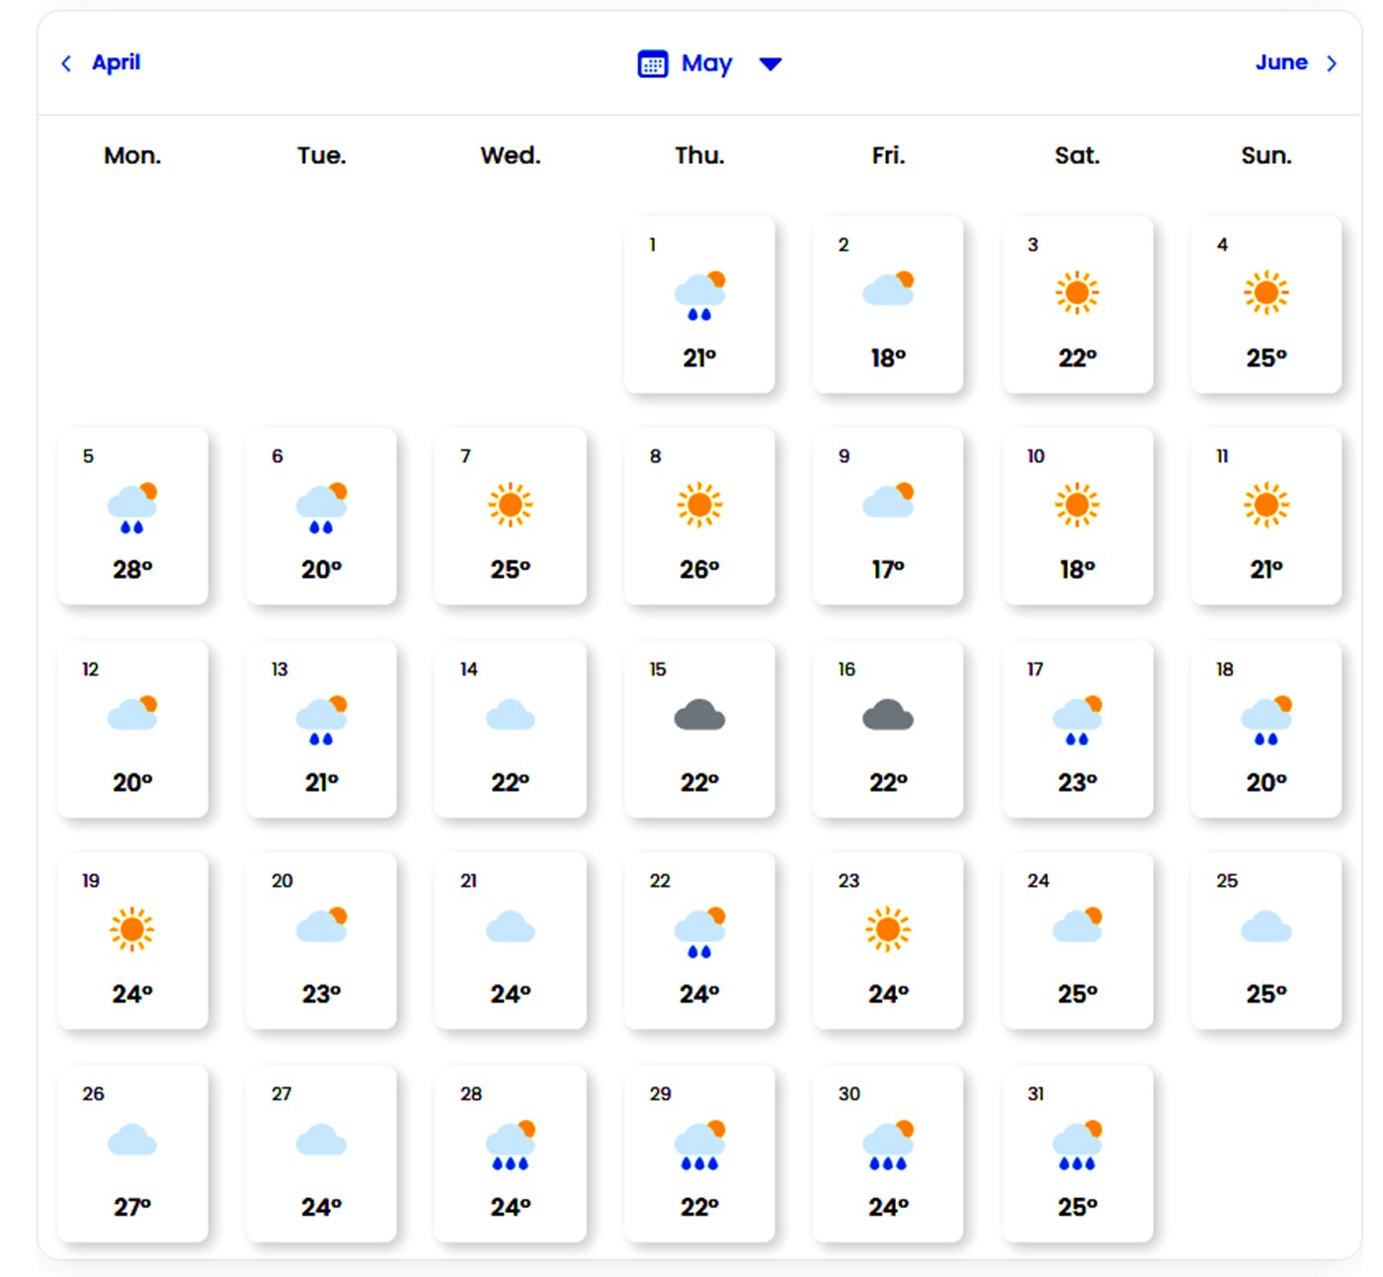Click the dark cloud icon on May 15

click(699, 715)
